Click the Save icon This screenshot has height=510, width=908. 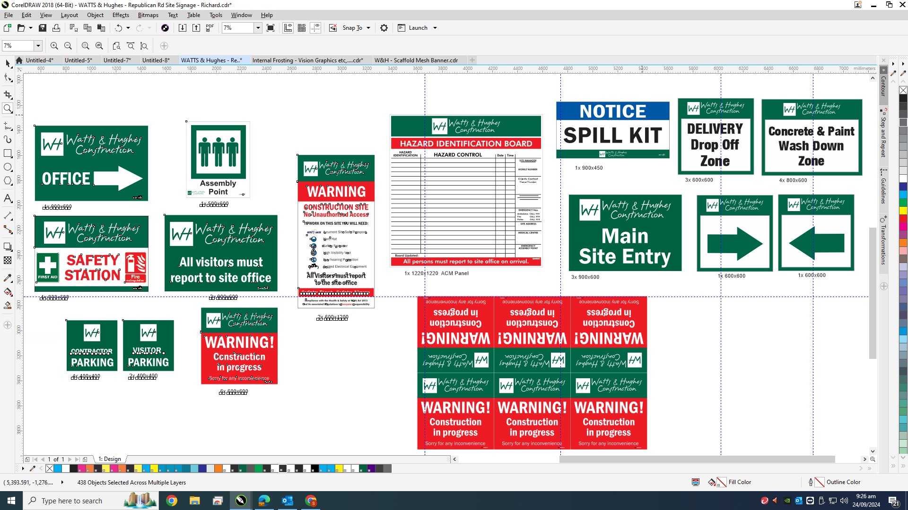click(43, 28)
